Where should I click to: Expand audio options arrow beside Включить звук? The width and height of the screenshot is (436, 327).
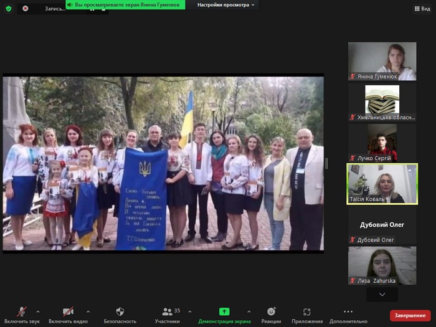coord(38,311)
